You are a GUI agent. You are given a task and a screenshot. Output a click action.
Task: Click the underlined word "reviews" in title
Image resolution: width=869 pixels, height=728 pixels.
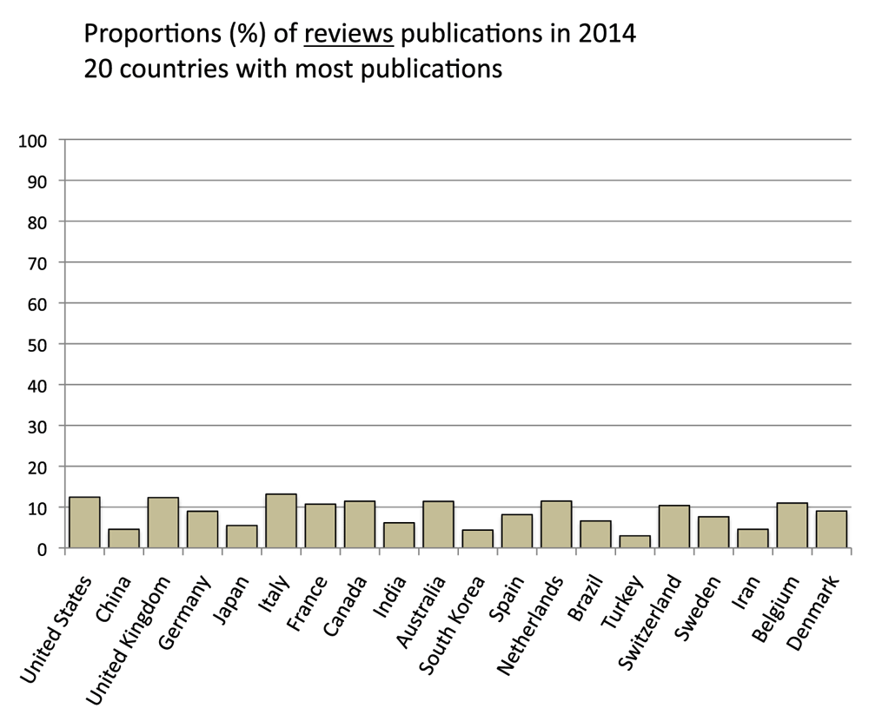pyautogui.click(x=348, y=36)
